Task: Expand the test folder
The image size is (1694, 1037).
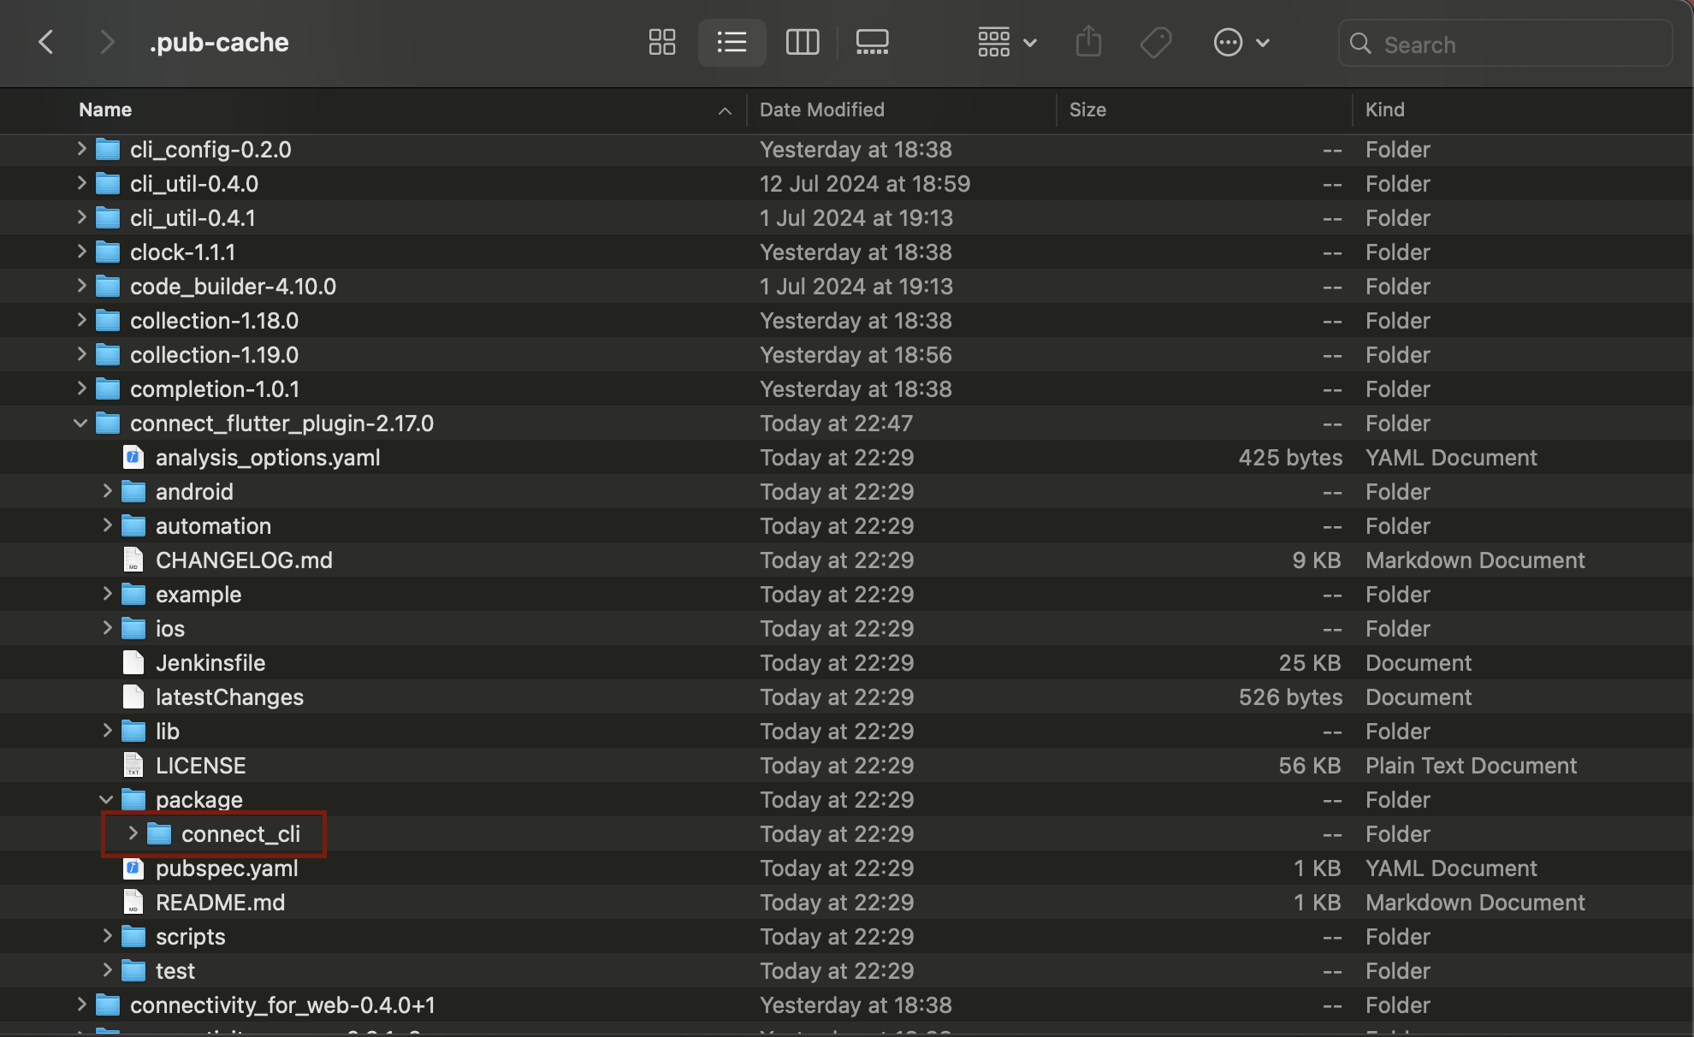Action: [107, 970]
